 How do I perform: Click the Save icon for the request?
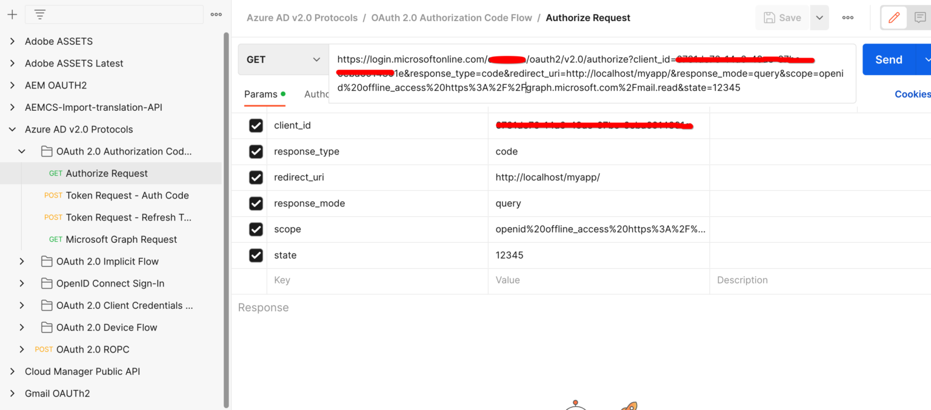[781, 18]
